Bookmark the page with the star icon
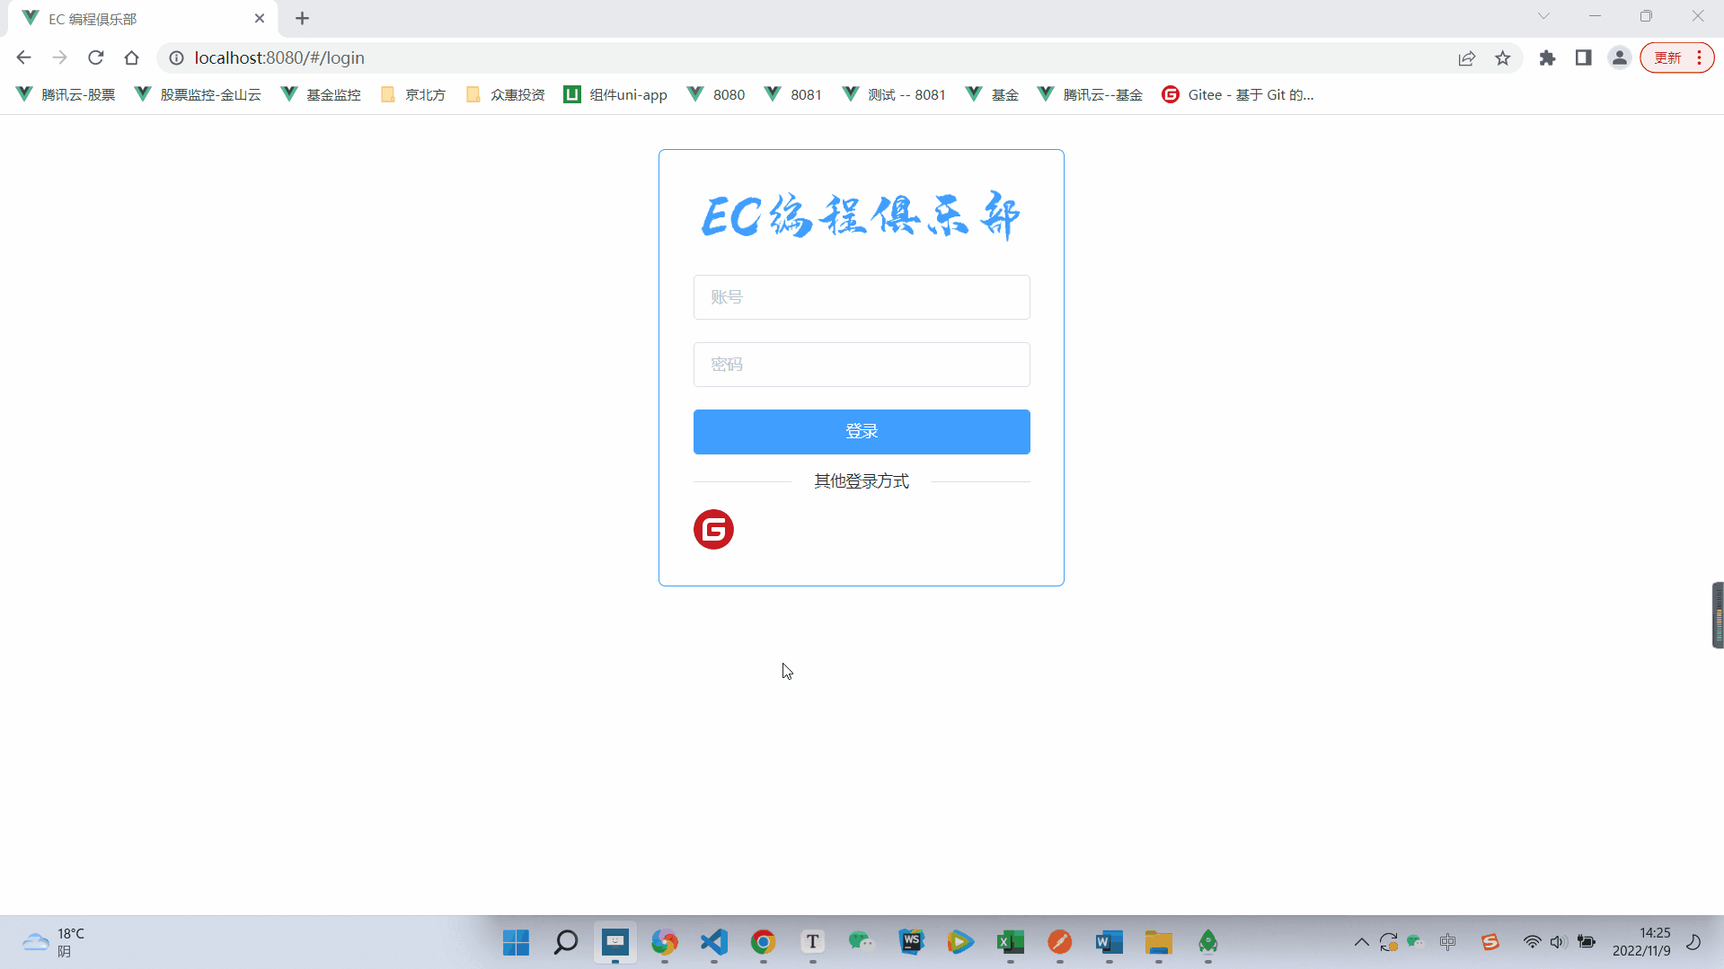The width and height of the screenshot is (1724, 969). pyautogui.click(x=1503, y=57)
